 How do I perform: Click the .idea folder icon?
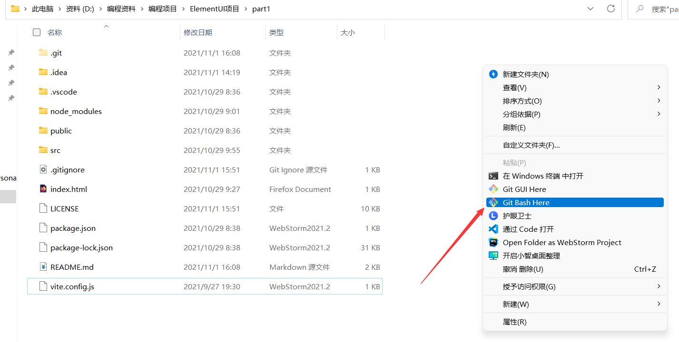[x=43, y=72]
